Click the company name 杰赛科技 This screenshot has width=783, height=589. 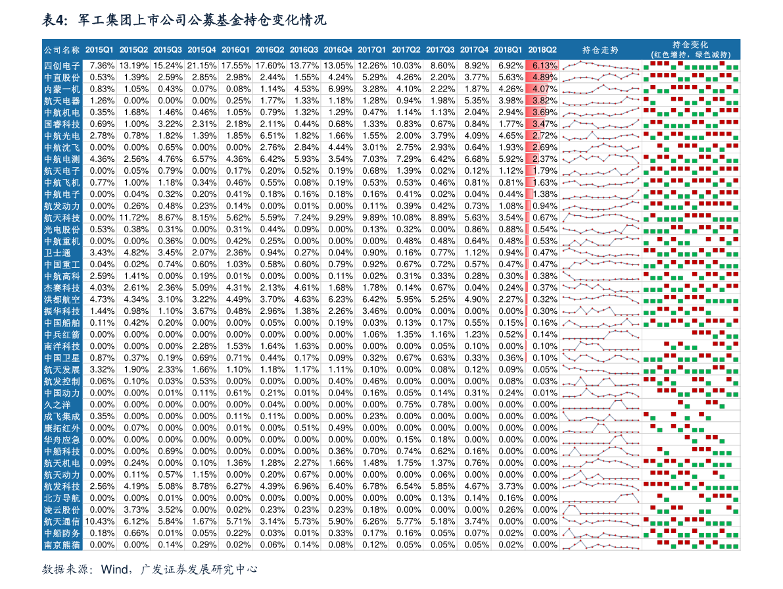[x=61, y=288]
